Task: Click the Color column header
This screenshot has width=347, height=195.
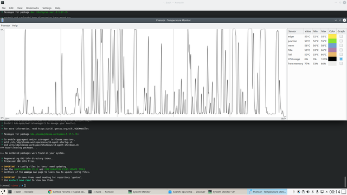Action: click(x=332, y=31)
